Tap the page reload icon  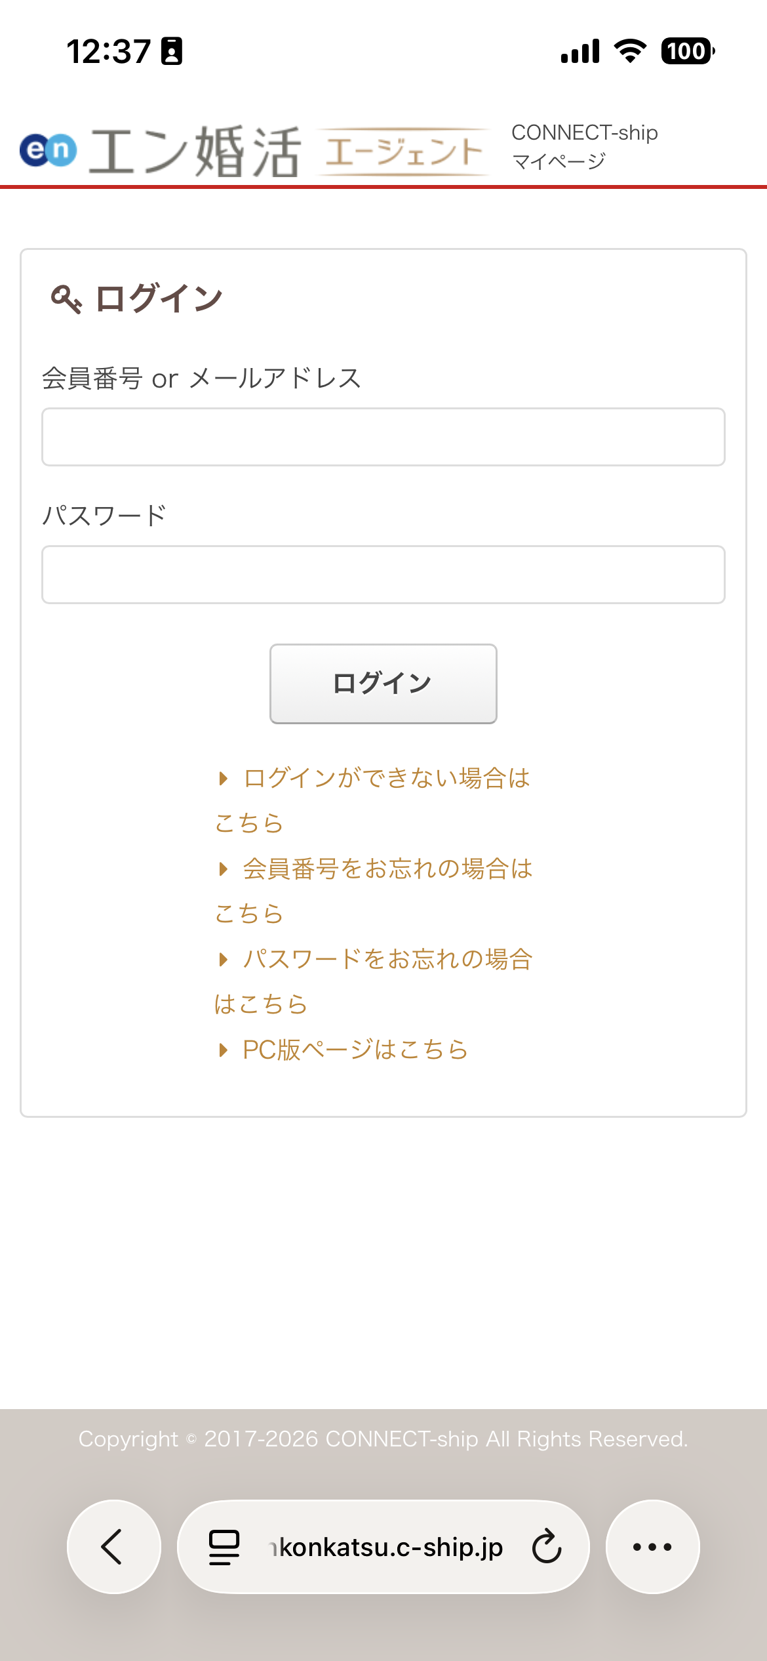point(546,1546)
